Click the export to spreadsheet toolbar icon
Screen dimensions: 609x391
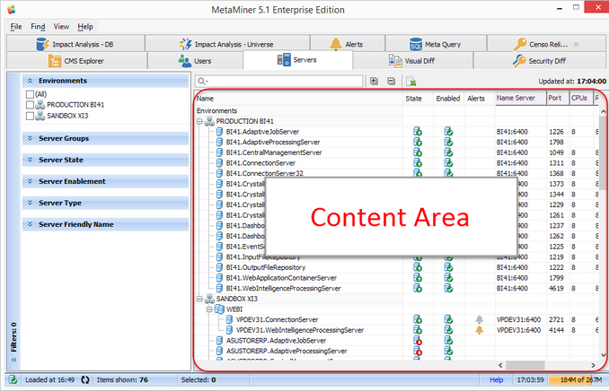[x=410, y=82]
